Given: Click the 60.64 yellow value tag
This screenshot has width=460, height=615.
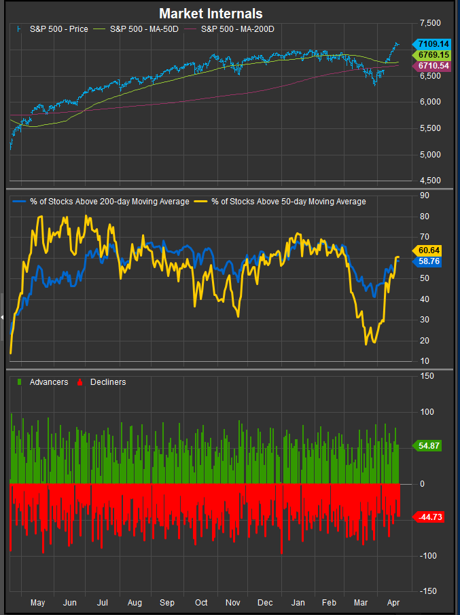Looking at the screenshot, I should tap(427, 250).
